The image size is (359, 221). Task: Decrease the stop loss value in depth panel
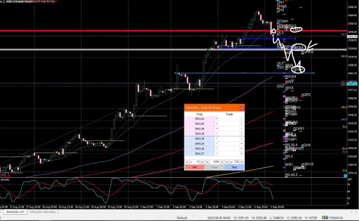187,162
